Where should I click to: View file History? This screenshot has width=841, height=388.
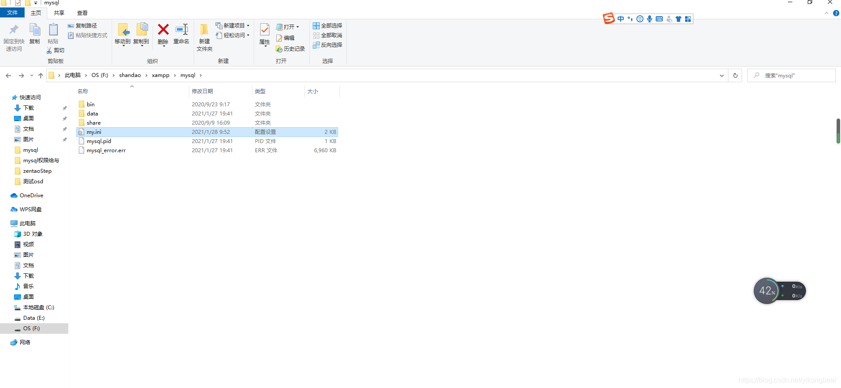point(290,49)
